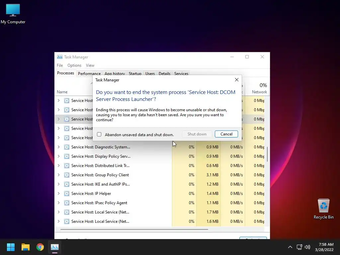Click gear icon of Distributed Link service

pyautogui.click(x=66, y=166)
